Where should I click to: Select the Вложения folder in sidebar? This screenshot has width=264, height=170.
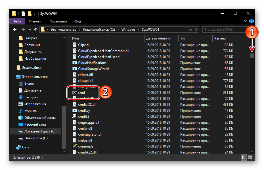coord(30,45)
